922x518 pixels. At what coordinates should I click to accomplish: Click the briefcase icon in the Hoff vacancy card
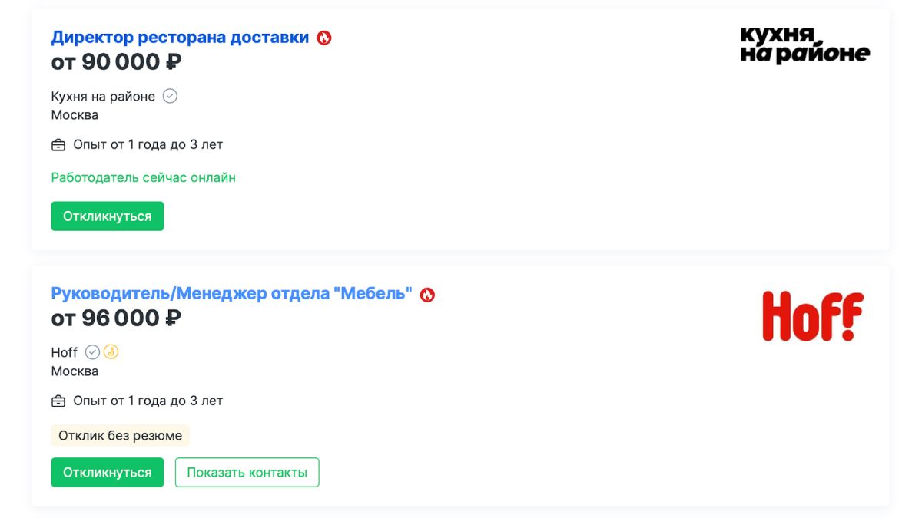[58, 400]
